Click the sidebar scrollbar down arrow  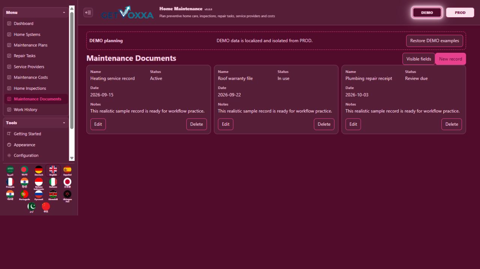click(x=72, y=158)
